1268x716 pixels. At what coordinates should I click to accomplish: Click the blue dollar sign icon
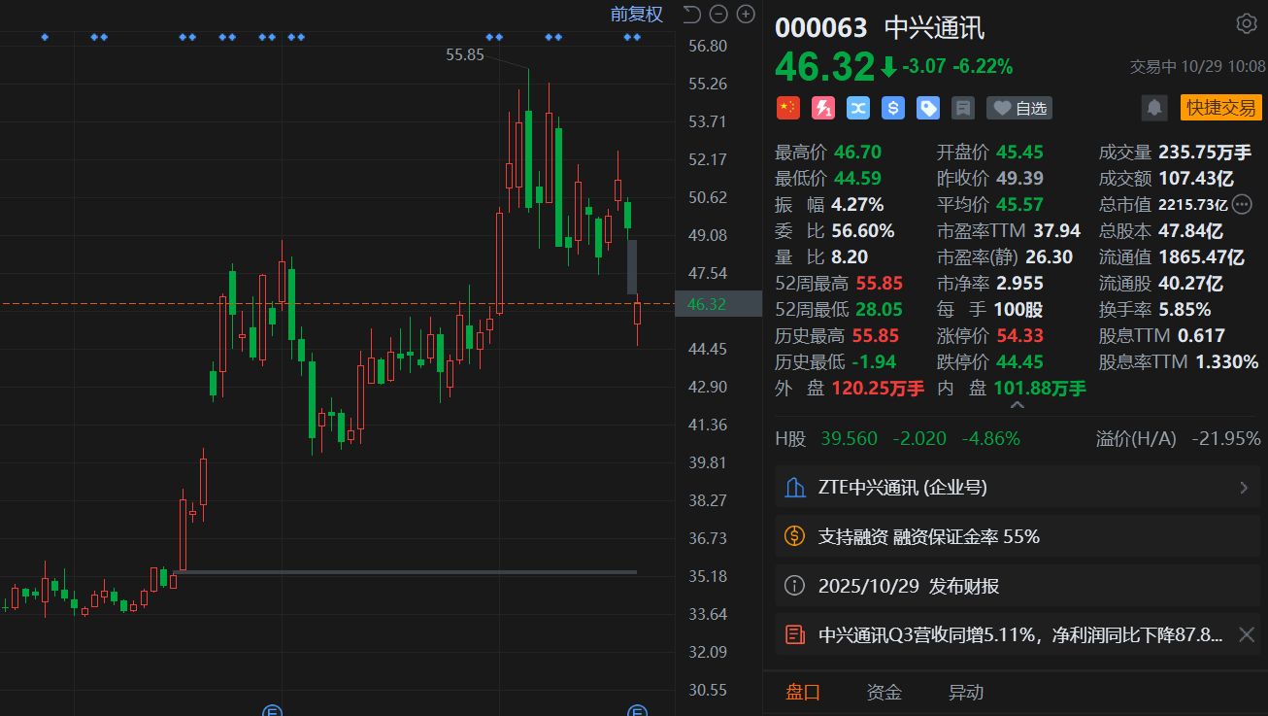tap(893, 108)
